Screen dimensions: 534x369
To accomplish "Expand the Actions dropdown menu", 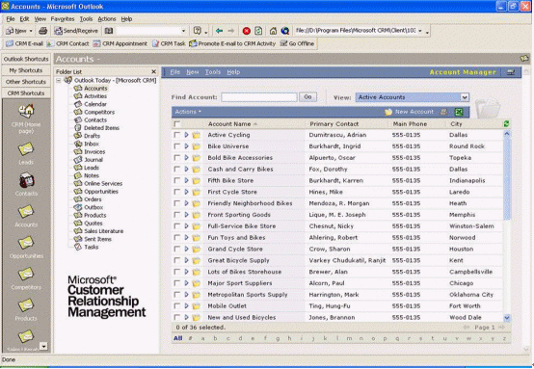I will (188, 112).
